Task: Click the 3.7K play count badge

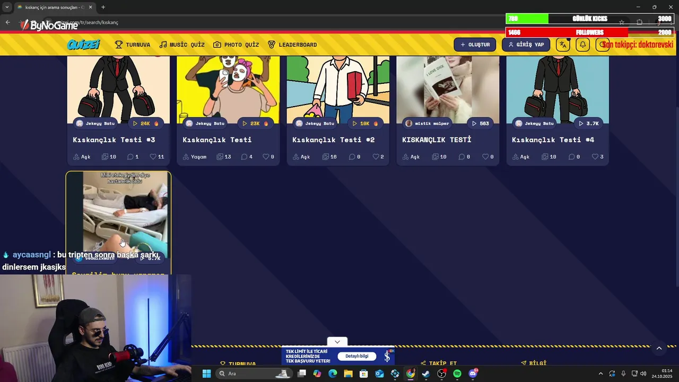Action: [x=589, y=123]
